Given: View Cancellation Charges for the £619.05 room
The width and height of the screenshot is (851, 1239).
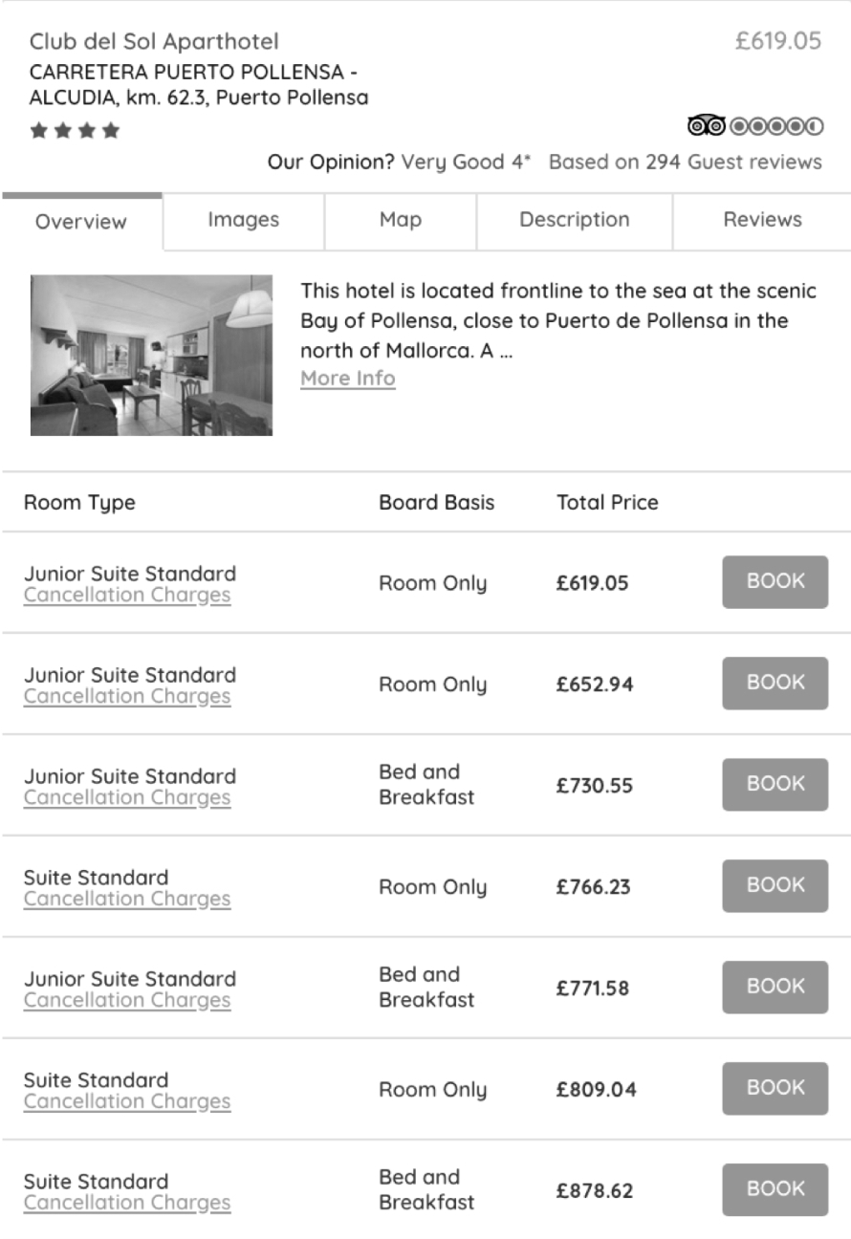Looking at the screenshot, I should tap(127, 596).
